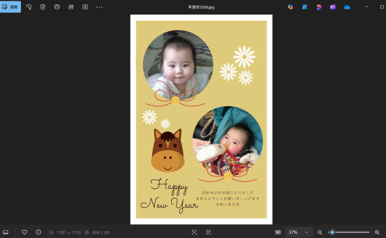Open the Clipchamp icon in title bar

333,7
